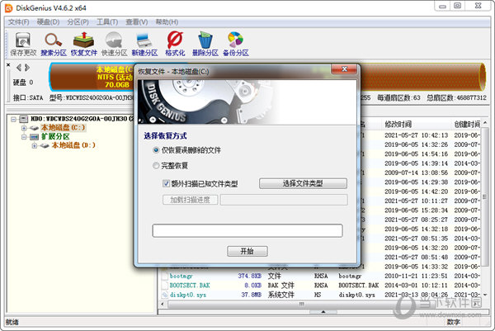Click the diskpt0.sys file icon
495x331 pixels.
(164, 295)
